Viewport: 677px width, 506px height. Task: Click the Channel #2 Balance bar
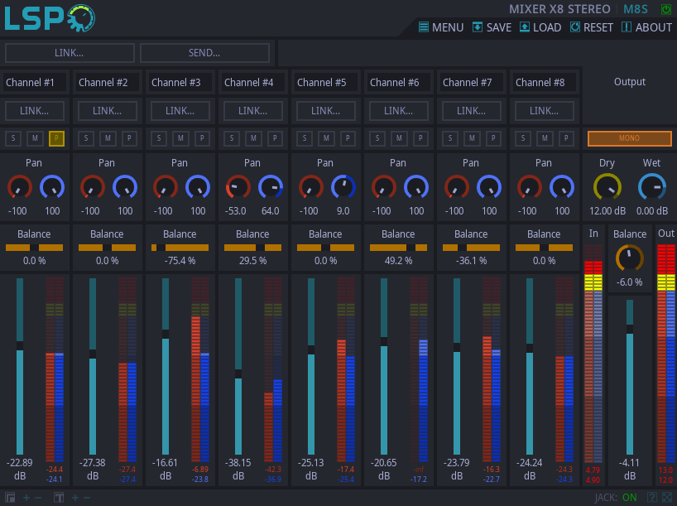point(107,248)
